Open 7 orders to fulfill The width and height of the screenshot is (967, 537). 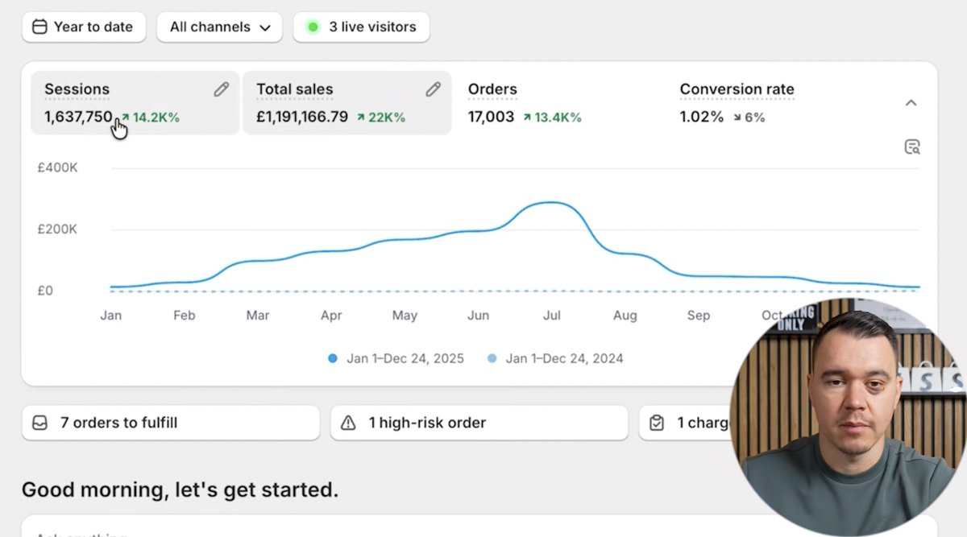[171, 423]
